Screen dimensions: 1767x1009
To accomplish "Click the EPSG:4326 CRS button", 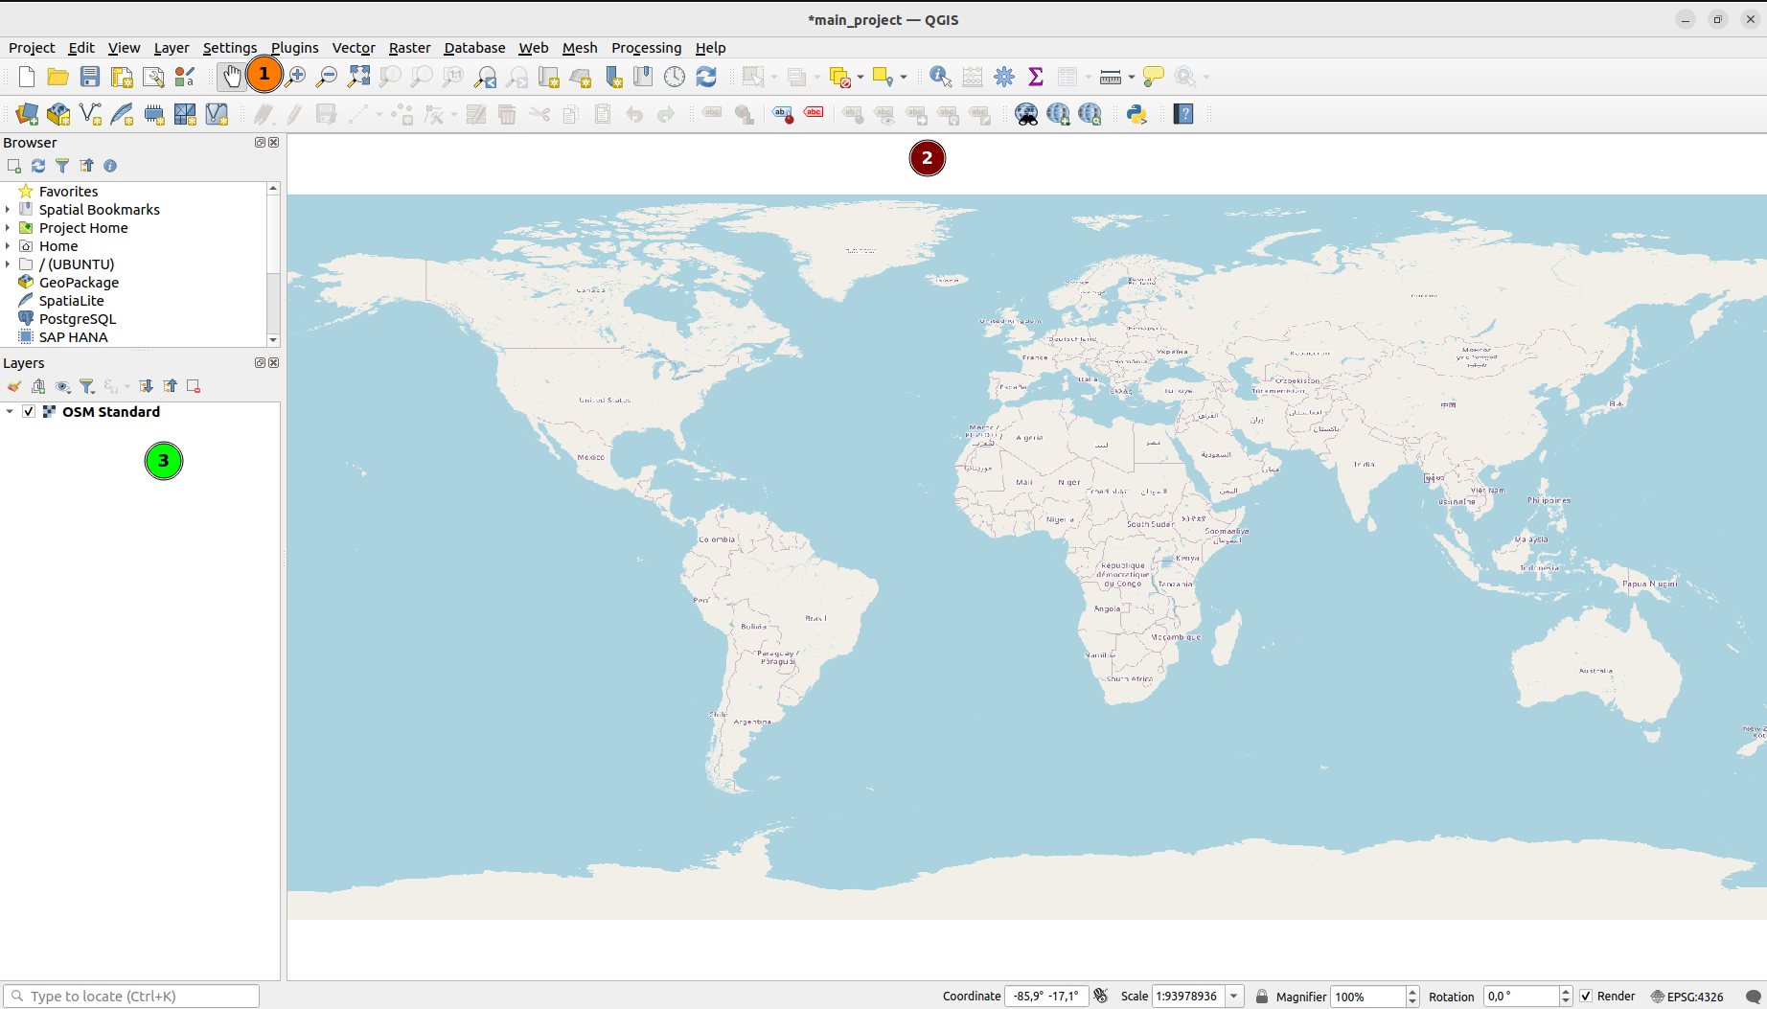I will click(x=1687, y=997).
